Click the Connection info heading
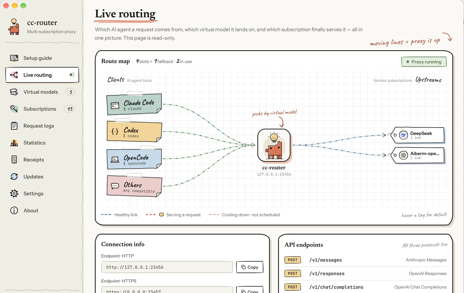Screen dimensions: 464x293 123,244
